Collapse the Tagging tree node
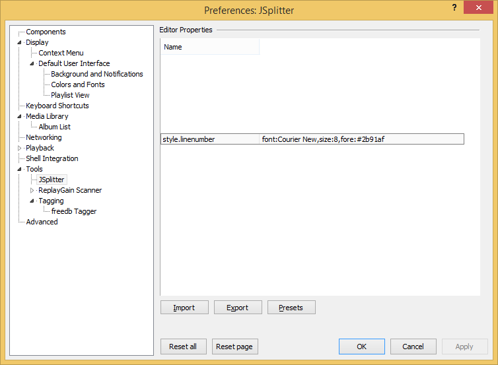 click(32, 201)
